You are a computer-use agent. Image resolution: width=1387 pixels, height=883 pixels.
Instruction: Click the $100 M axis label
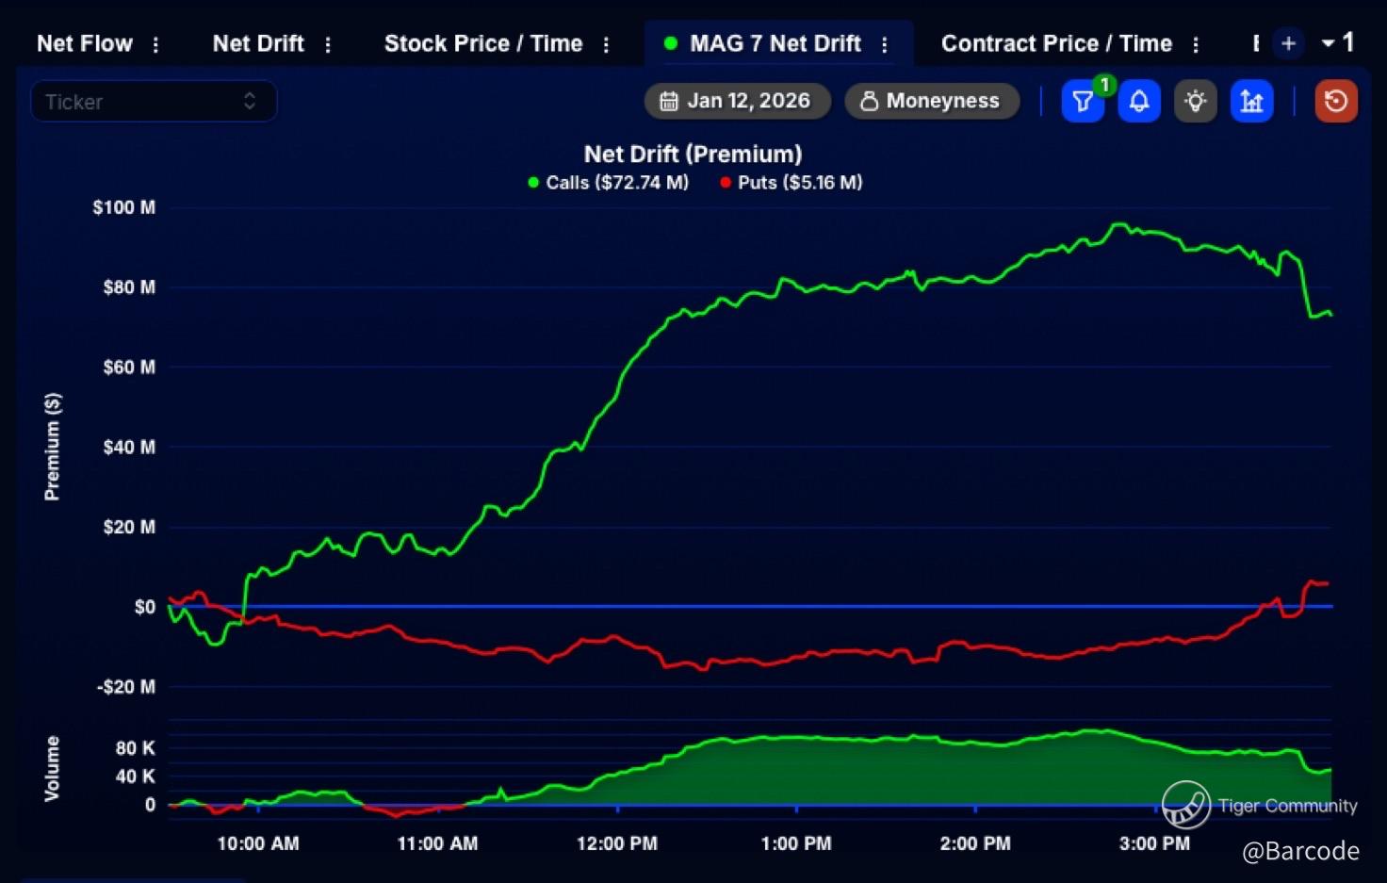pos(124,207)
